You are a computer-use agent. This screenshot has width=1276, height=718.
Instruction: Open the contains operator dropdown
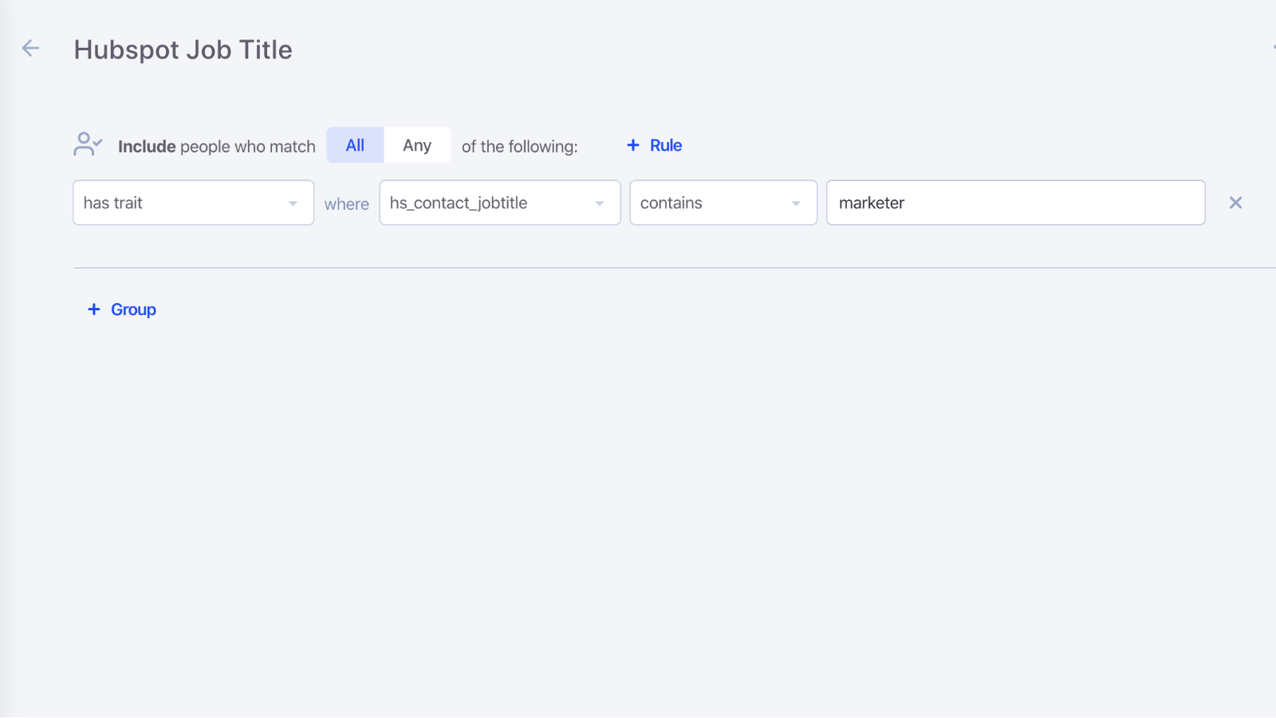tap(723, 203)
